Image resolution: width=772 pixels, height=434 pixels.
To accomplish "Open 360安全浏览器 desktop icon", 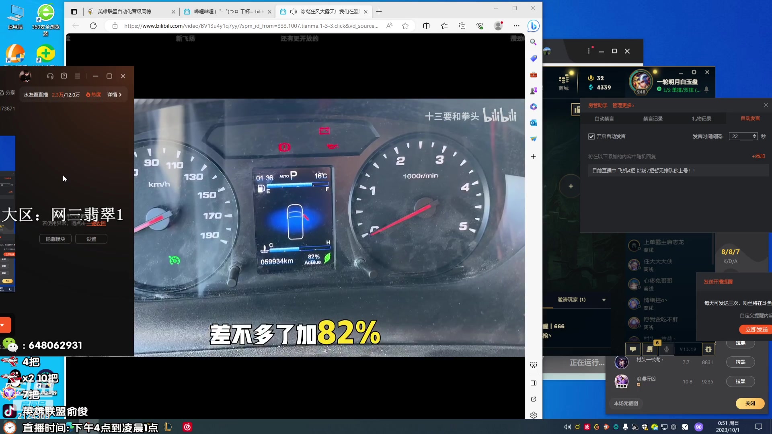I will click(x=46, y=20).
